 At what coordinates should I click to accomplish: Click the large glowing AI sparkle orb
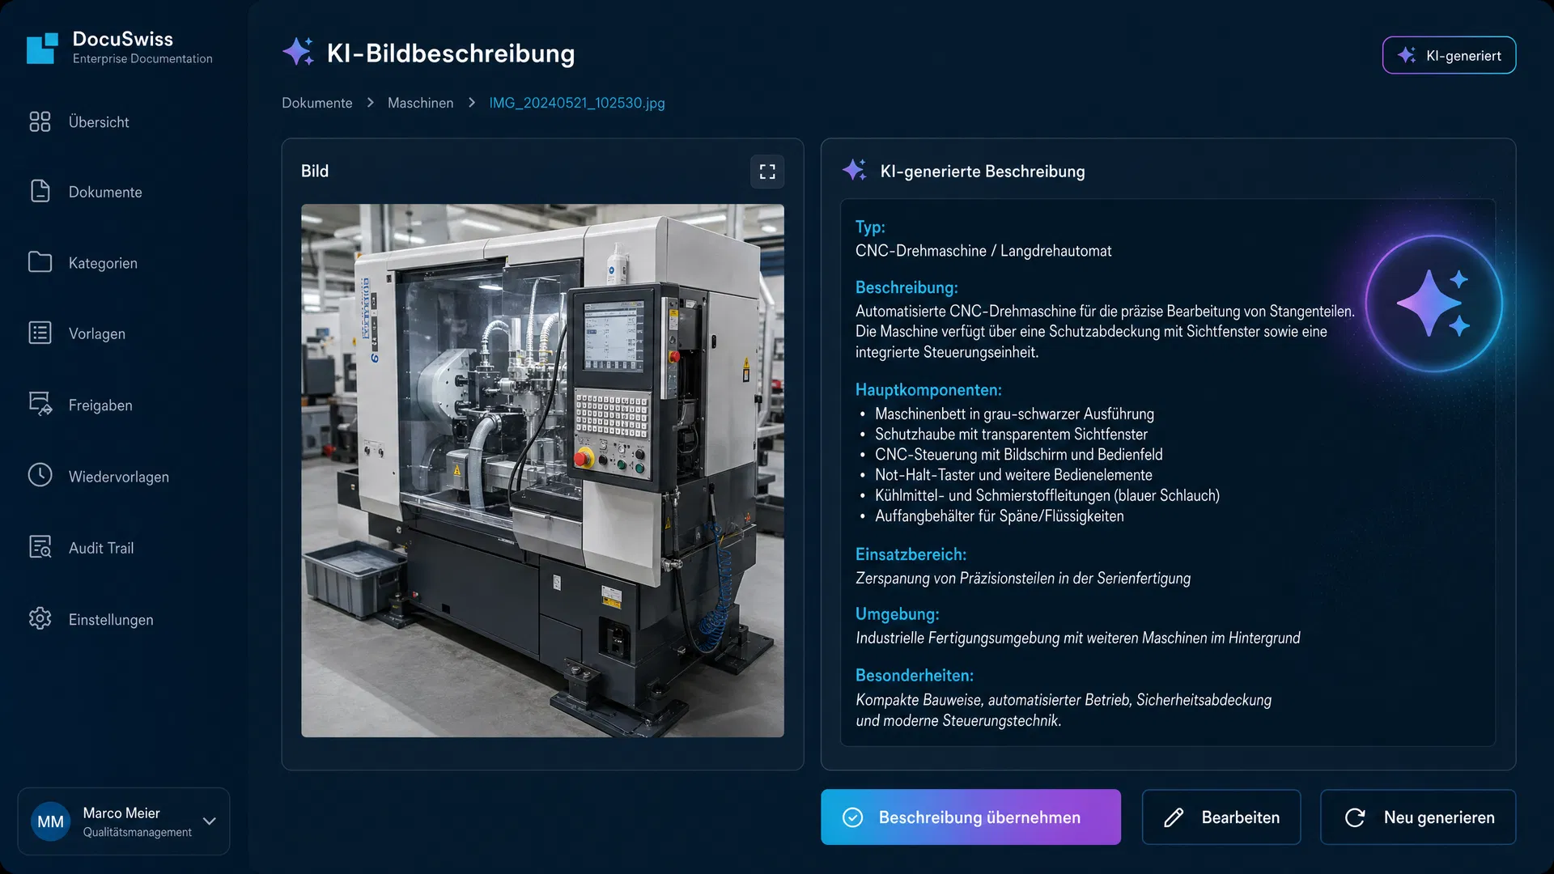pyautogui.click(x=1433, y=303)
